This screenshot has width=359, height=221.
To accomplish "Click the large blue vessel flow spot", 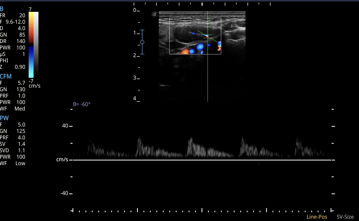I will pos(200,47).
